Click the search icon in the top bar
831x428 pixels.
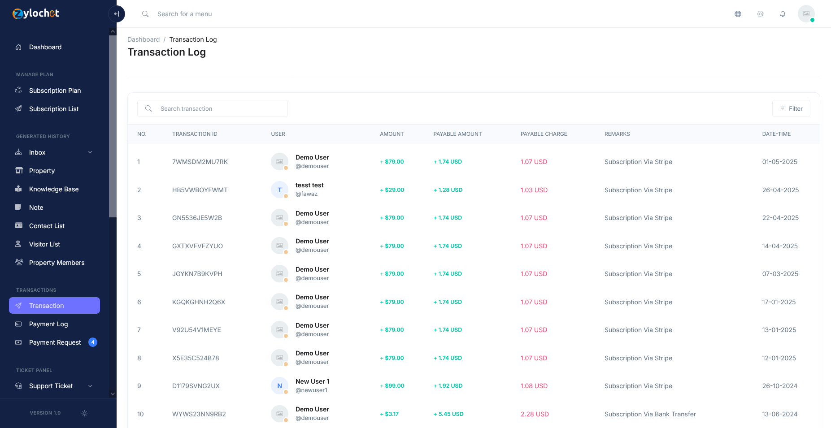pos(145,14)
